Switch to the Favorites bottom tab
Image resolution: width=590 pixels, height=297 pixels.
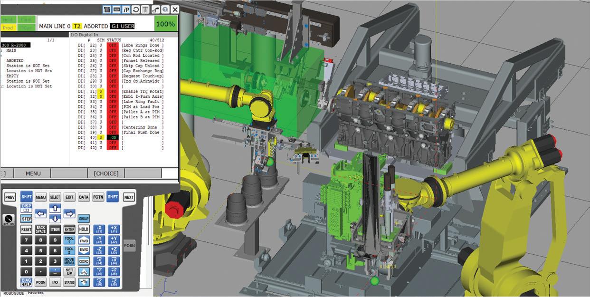36,293
